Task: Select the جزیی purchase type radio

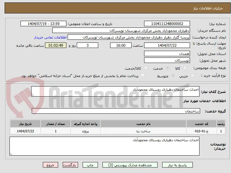Action: (x=192, y=75)
